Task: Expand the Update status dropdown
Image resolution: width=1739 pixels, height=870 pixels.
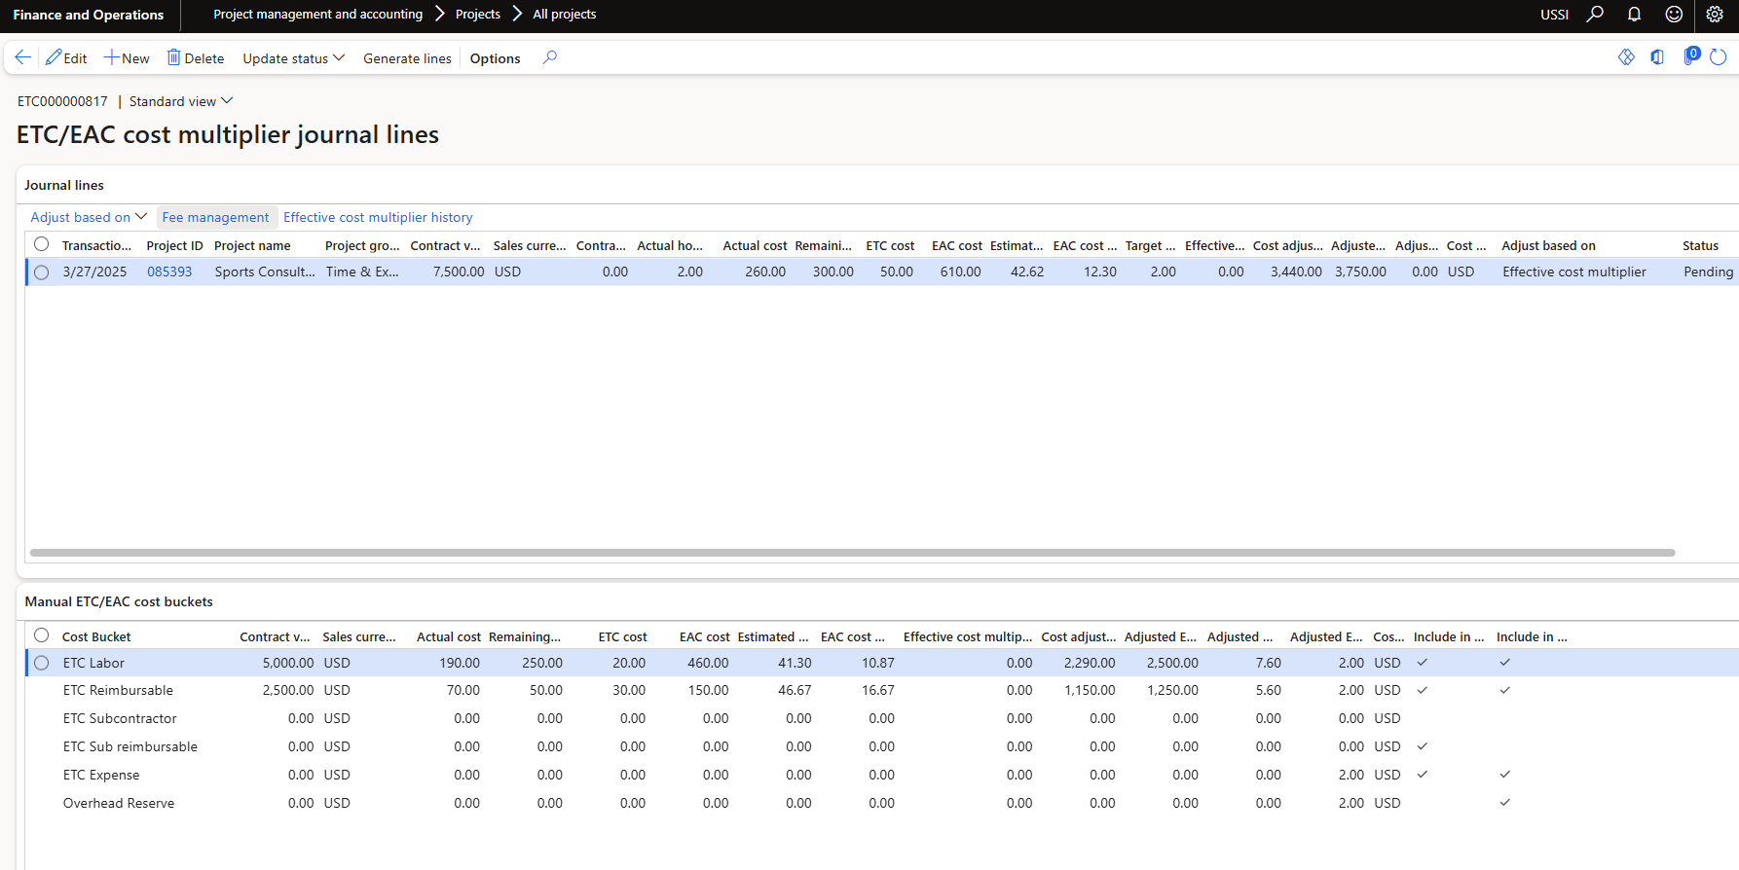Action: (293, 58)
